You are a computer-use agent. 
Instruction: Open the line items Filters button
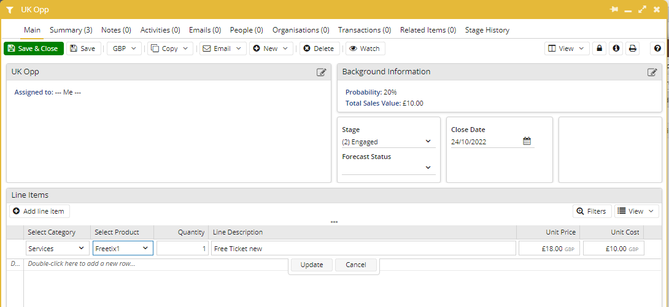click(x=592, y=211)
